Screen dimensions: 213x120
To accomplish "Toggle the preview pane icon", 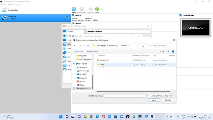I will [x=168, y=52].
